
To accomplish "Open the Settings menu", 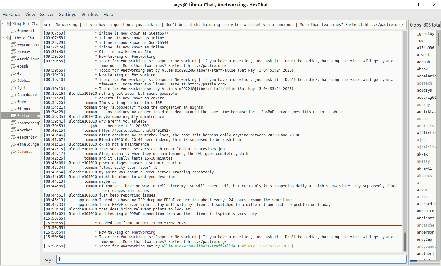I will tap(67, 15).
